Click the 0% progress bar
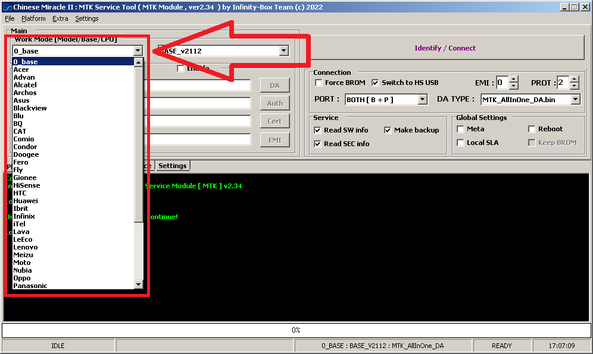593x354 pixels. [x=296, y=330]
